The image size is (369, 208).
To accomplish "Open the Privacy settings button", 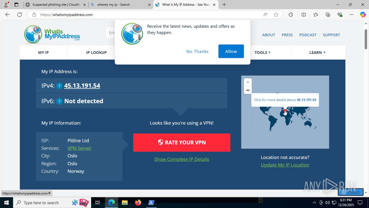I will tap(351, 192).
